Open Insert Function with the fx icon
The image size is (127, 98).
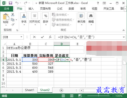[x=50, y=37]
